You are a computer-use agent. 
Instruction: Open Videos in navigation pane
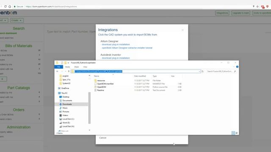coord(65,115)
